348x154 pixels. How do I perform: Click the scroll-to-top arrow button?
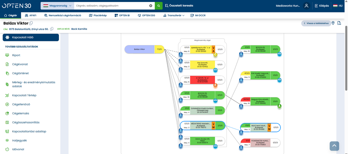point(334,146)
